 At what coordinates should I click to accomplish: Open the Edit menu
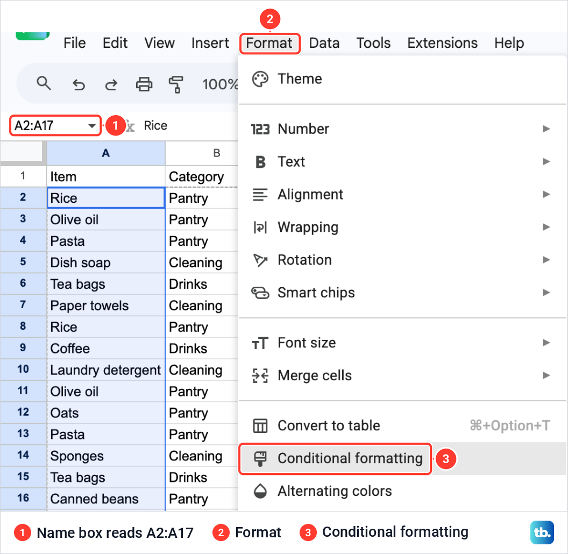coord(115,43)
